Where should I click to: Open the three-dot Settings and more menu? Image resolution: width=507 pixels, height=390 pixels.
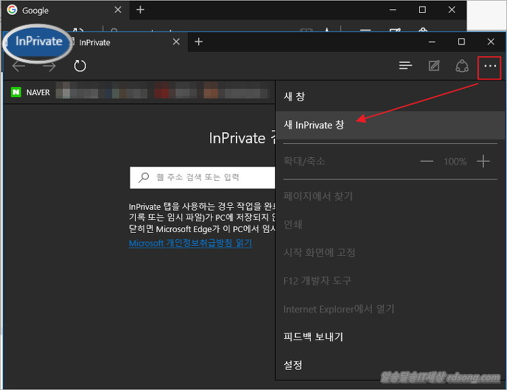[x=490, y=66]
